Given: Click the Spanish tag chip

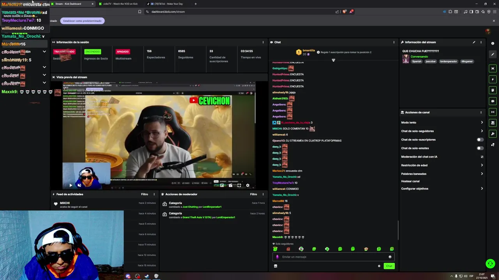Looking at the screenshot, I should point(417,61).
